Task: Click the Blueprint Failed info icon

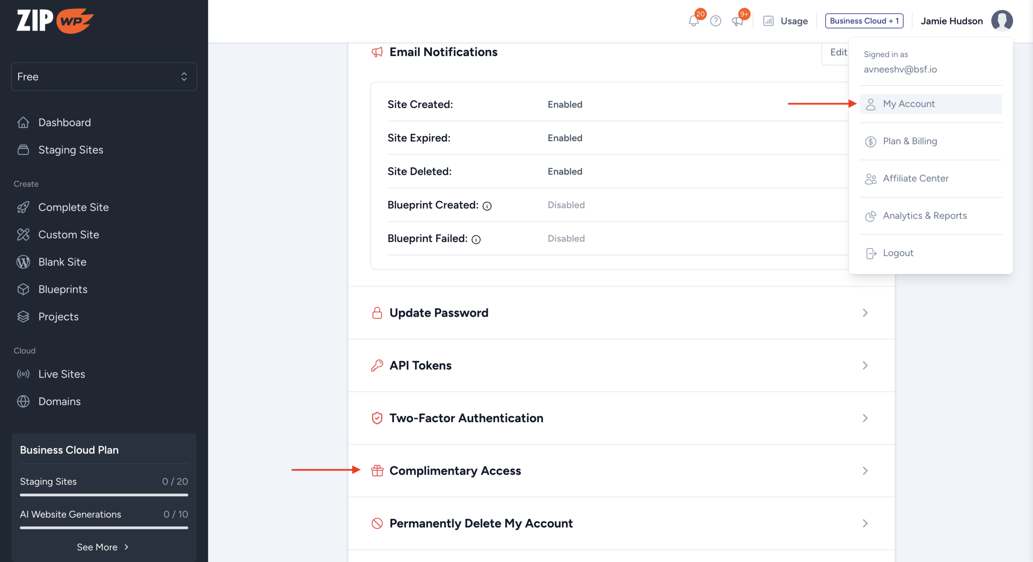Action: 476,239
